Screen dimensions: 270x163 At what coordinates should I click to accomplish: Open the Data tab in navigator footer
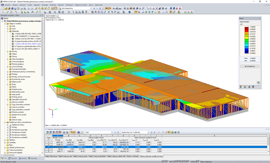[x=4, y=158]
